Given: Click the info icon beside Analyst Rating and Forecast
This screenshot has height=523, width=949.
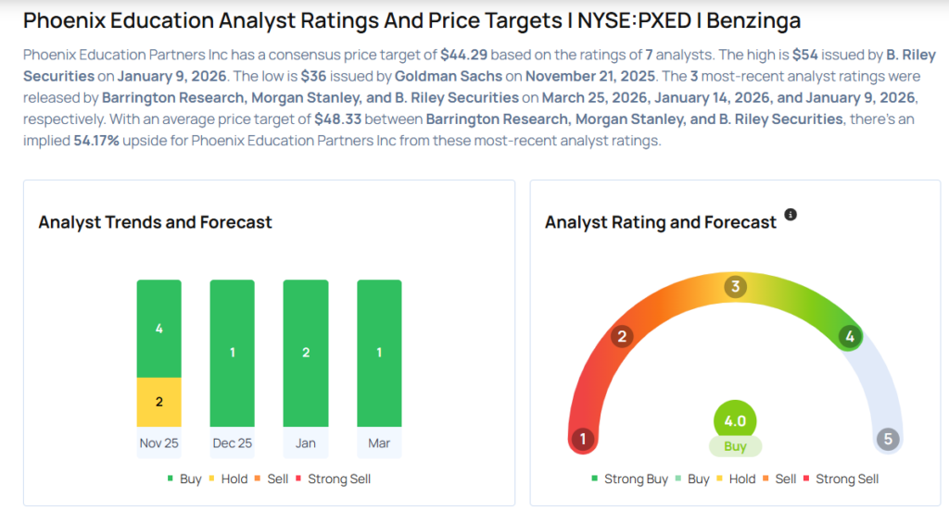Looking at the screenshot, I should [791, 215].
